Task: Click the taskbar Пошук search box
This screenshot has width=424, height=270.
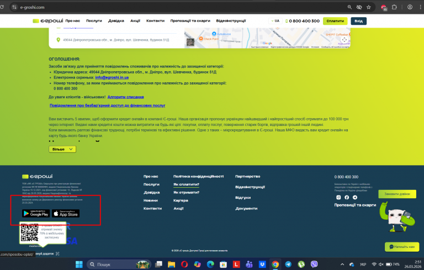Action: [x=119, y=264]
